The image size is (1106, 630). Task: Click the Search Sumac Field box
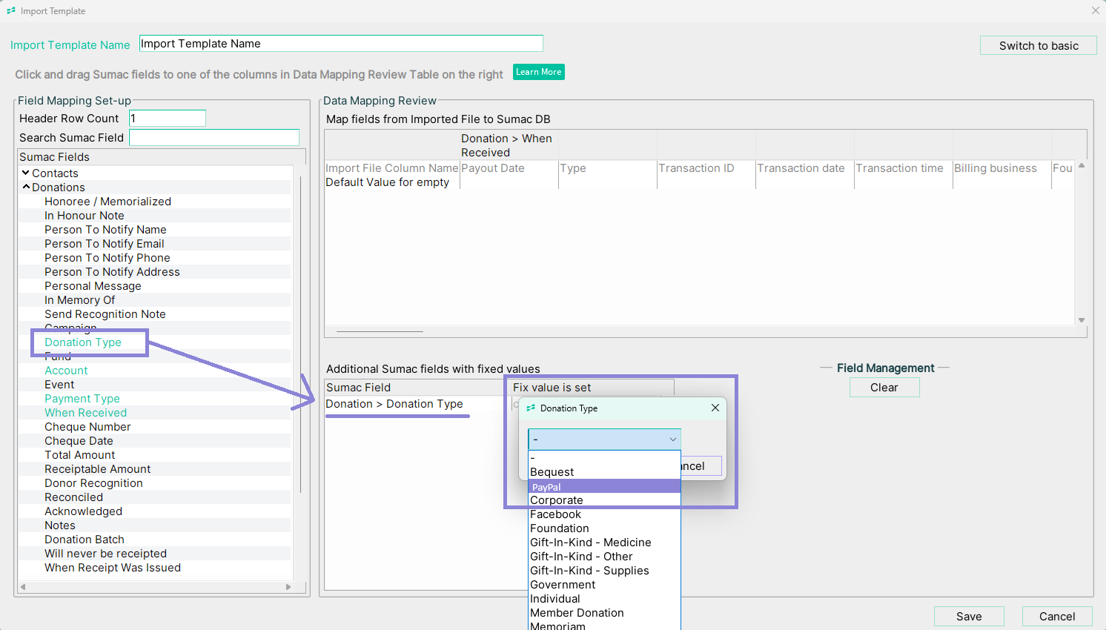pos(214,138)
